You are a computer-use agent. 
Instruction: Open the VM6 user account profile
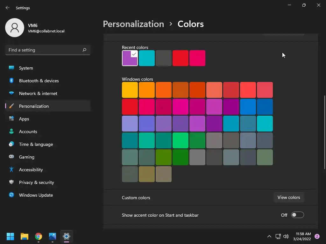coord(35,28)
